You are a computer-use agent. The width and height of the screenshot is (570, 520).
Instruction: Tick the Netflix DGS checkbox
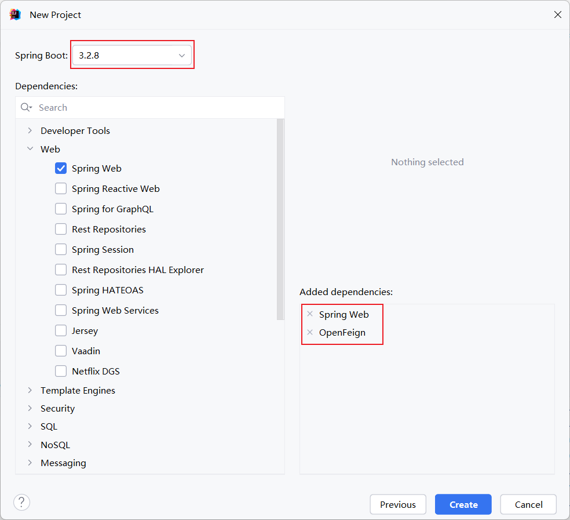pyautogui.click(x=61, y=371)
